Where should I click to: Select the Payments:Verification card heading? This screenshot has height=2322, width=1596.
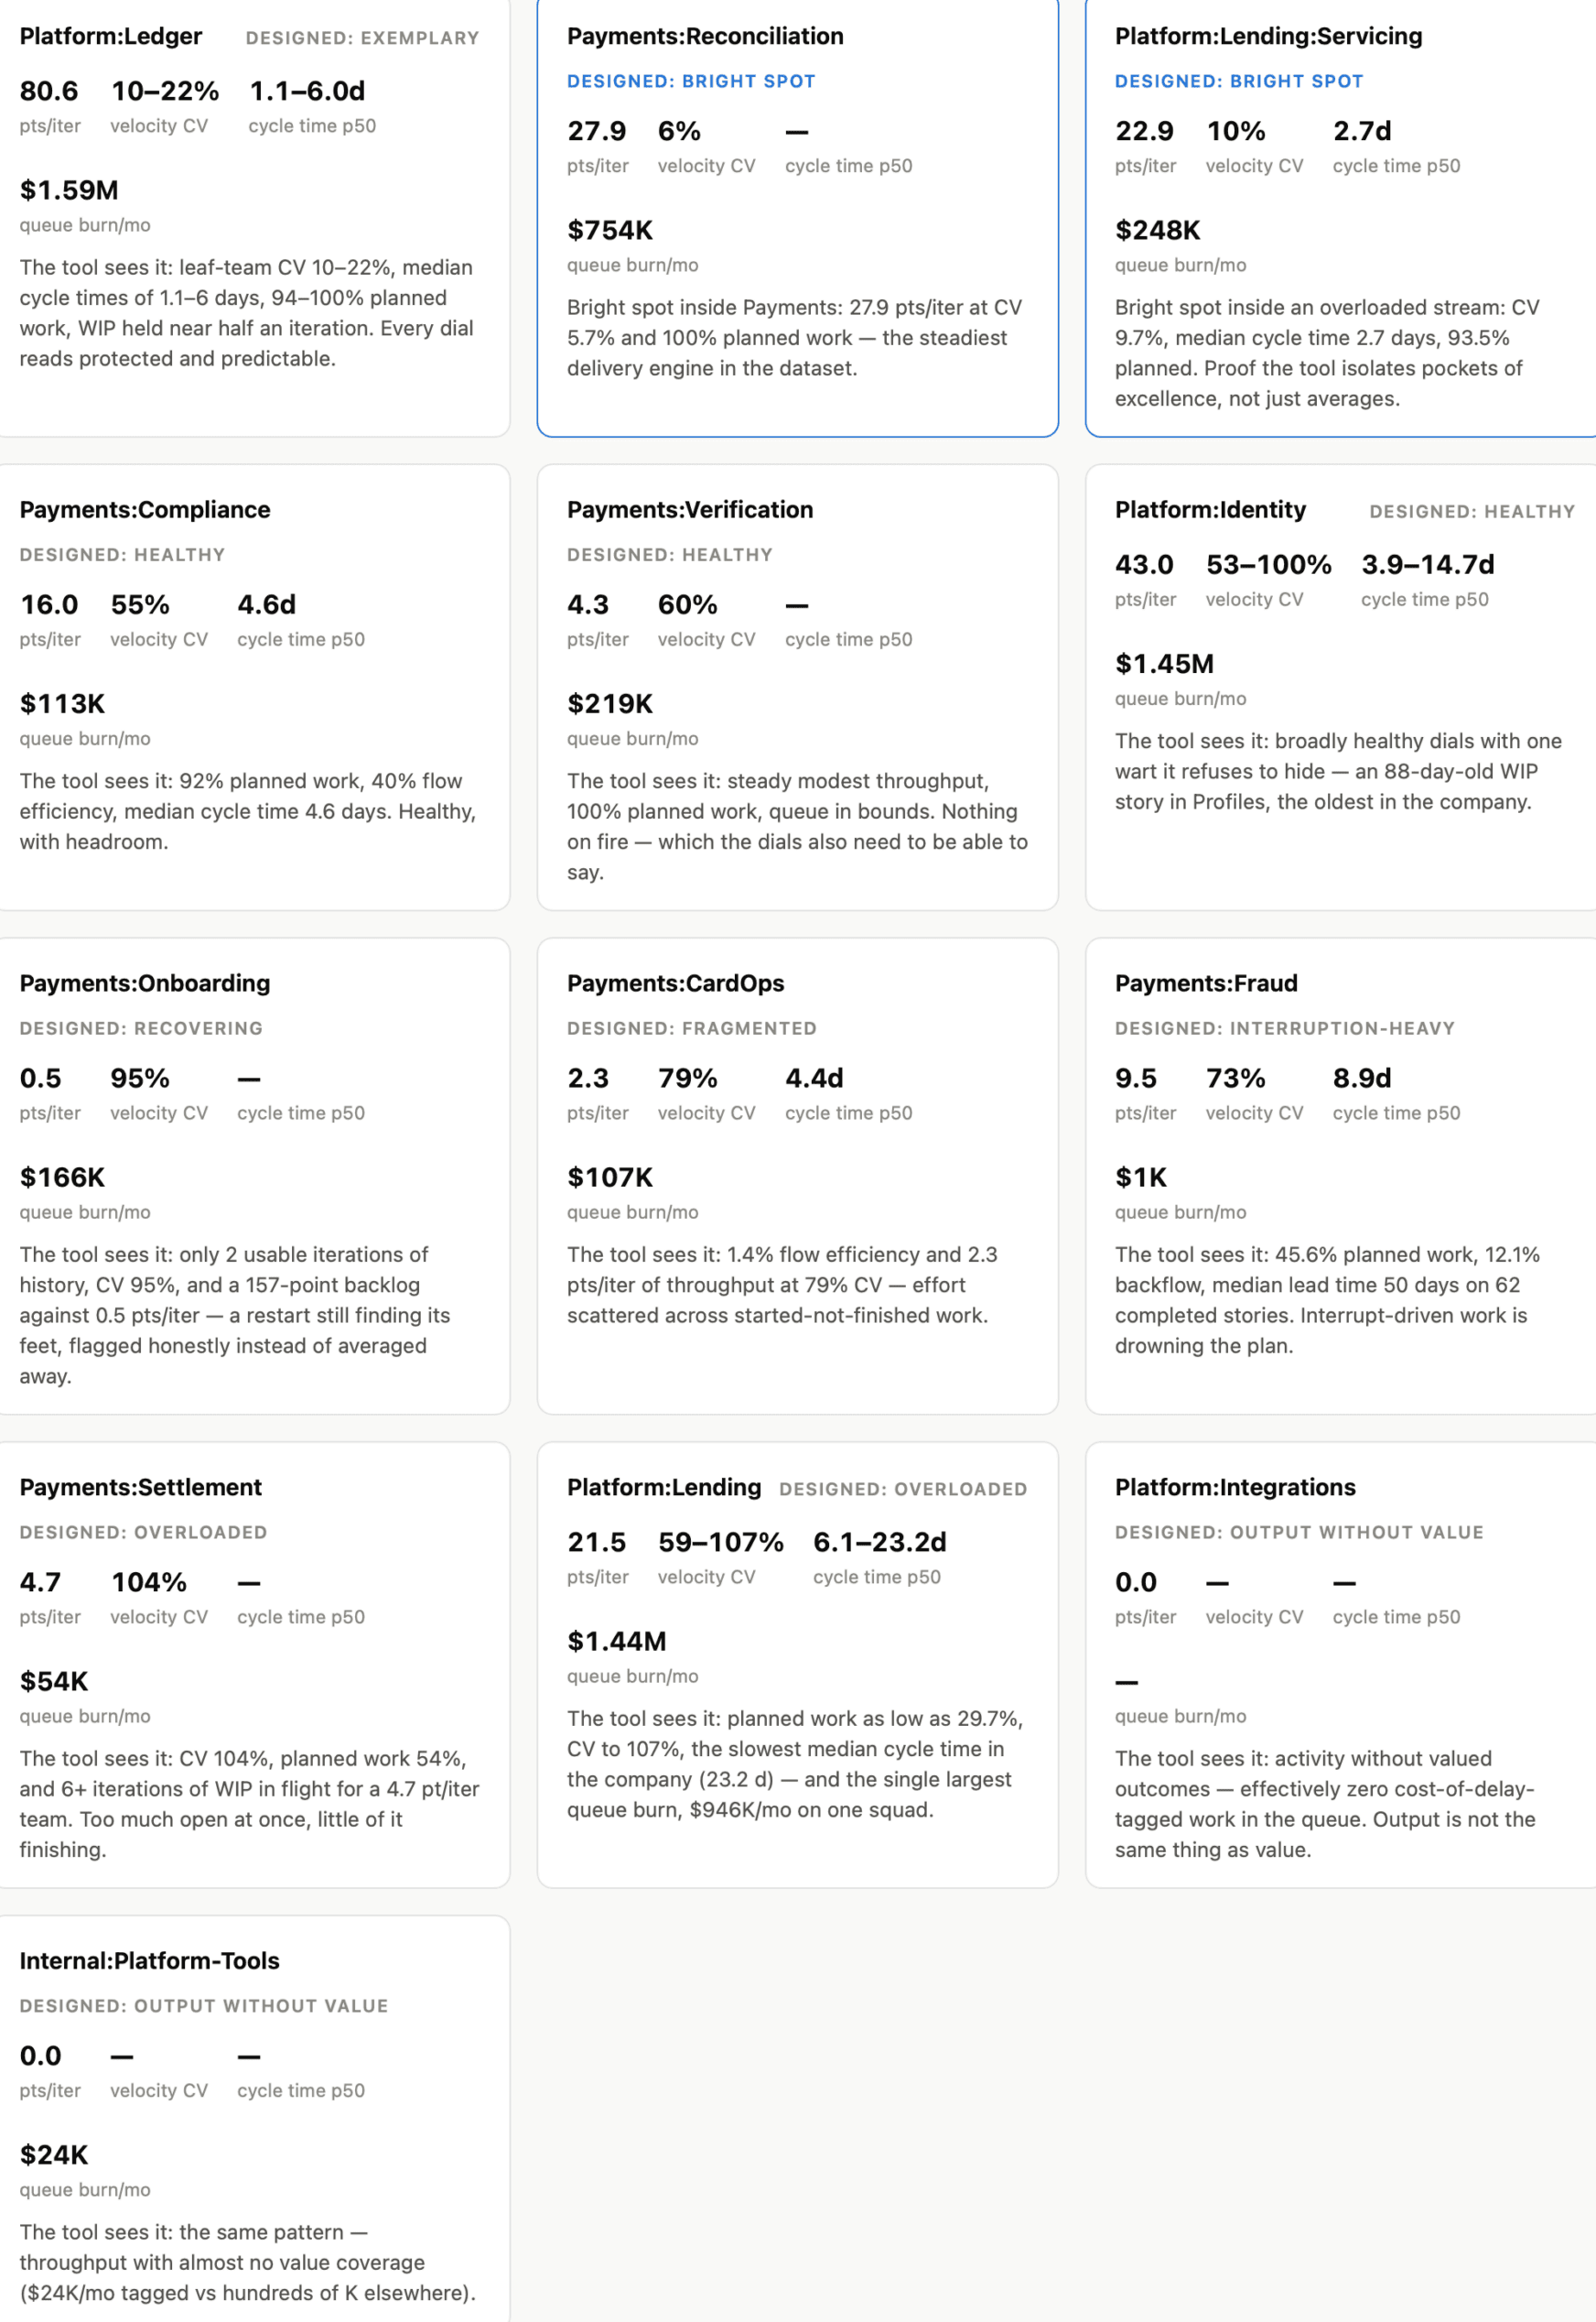click(690, 509)
